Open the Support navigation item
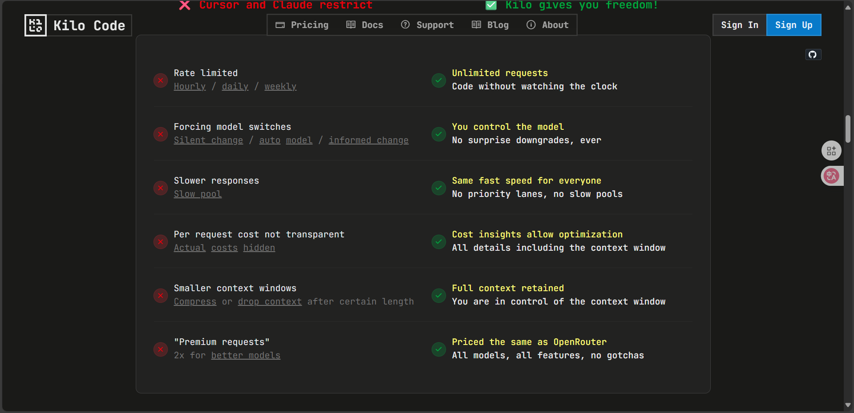The image size is (854, 413). (428, 25)
